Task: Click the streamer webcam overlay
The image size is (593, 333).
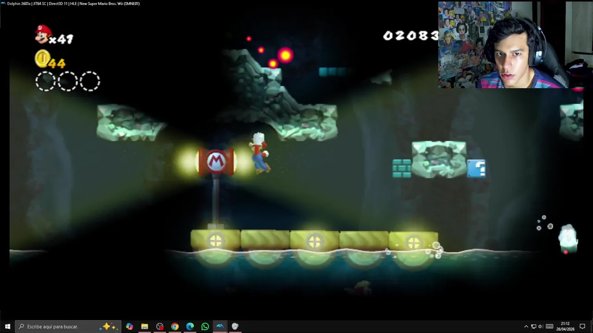Action: point(516,44)
